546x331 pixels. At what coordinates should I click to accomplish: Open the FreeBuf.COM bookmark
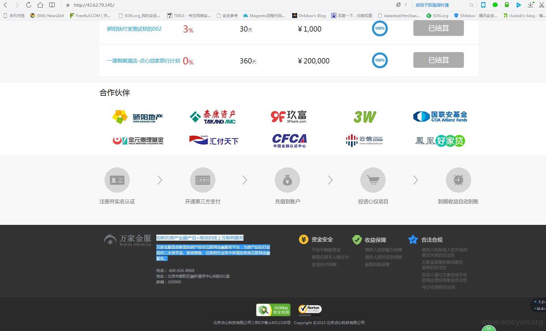[90, 15]
